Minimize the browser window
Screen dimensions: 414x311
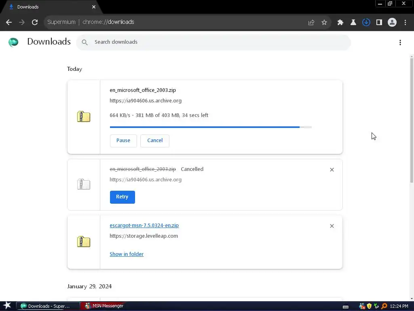click(380, 4)
